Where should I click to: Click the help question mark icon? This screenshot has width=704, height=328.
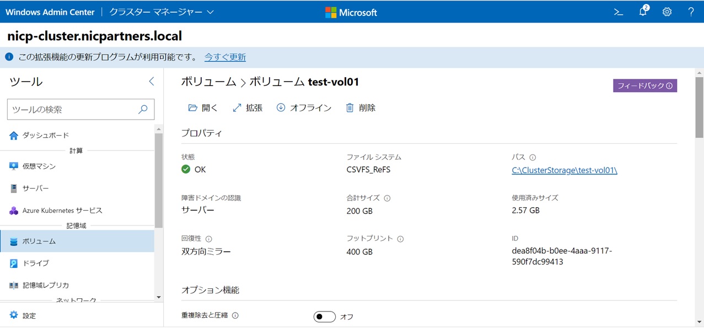click(691, 12)
